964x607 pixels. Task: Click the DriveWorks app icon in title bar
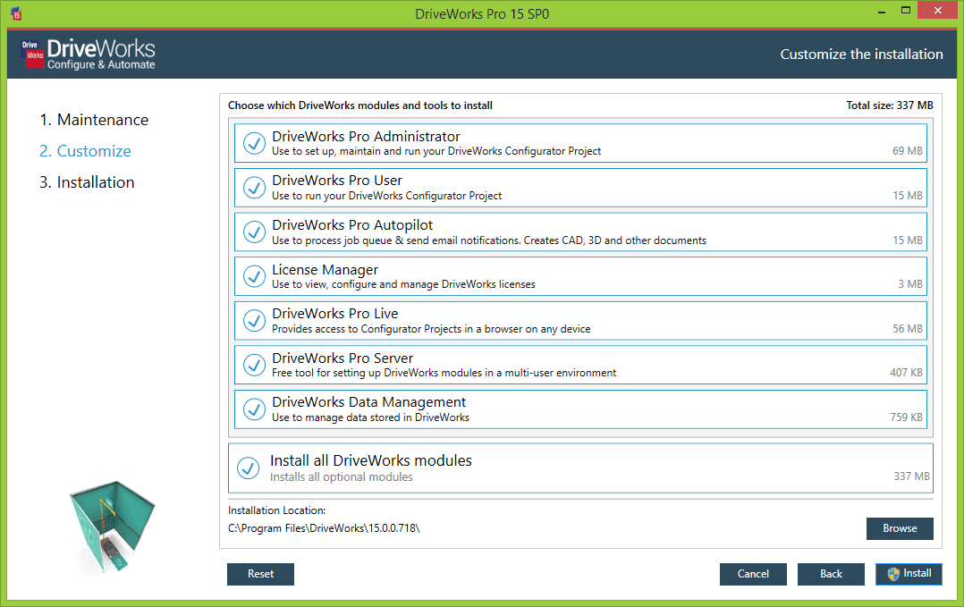17,13
